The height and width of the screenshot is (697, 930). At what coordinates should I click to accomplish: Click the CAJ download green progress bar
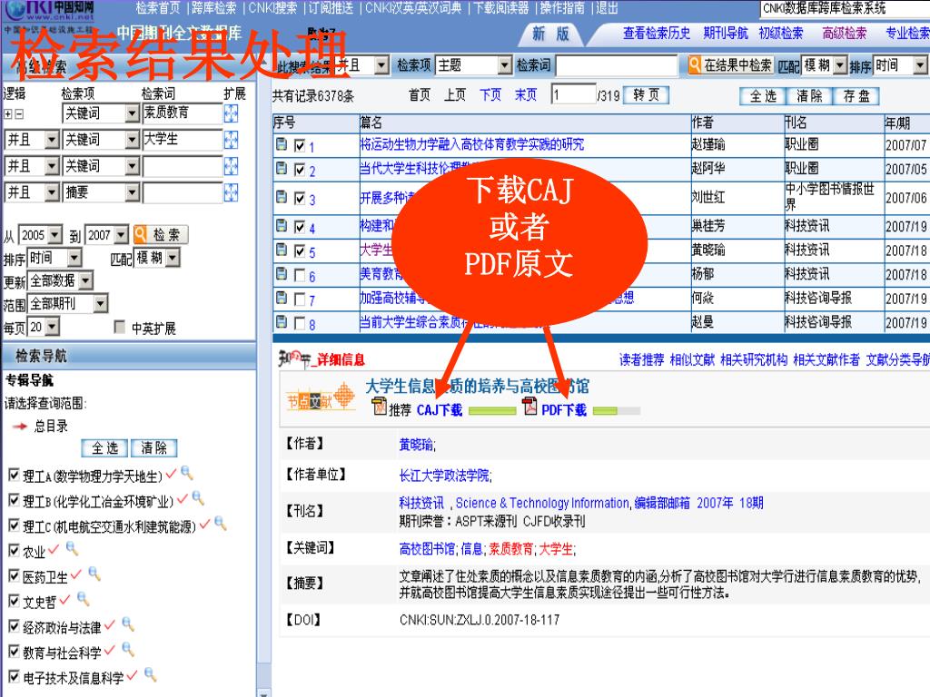click(x=492, y=411)
